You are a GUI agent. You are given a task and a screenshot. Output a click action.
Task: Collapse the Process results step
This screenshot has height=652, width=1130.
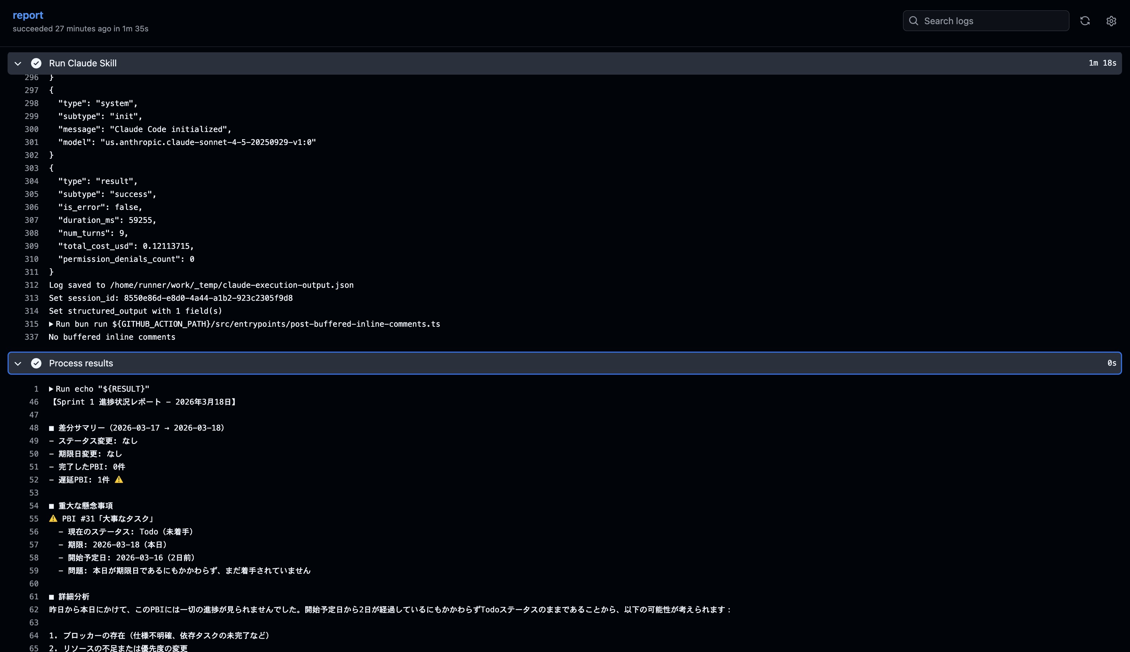tap(18, 363)
